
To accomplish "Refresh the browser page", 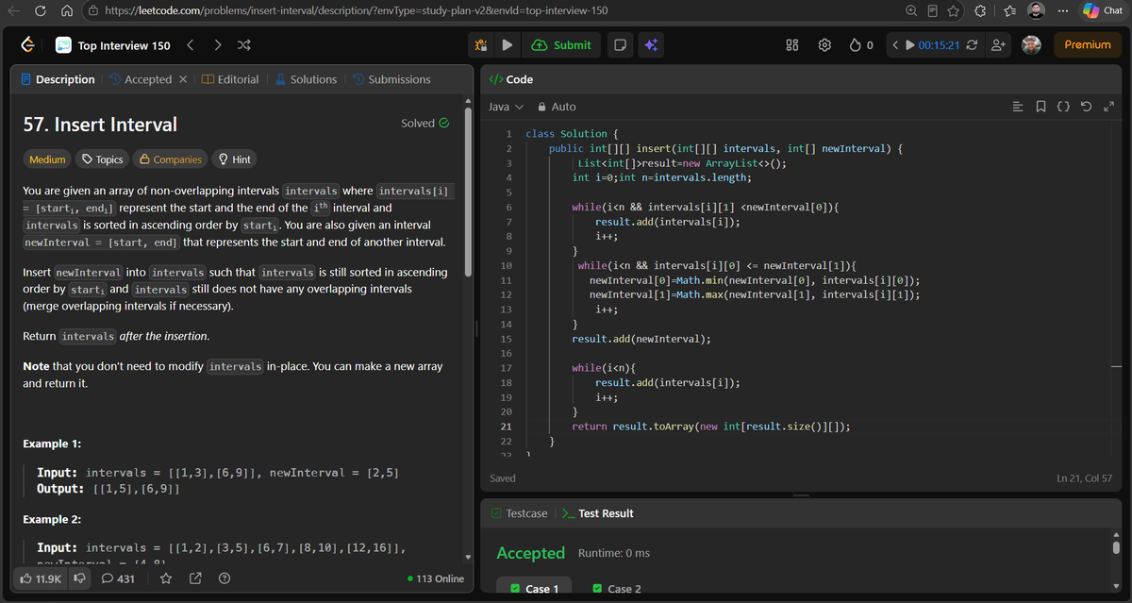I will click(40, 10).
